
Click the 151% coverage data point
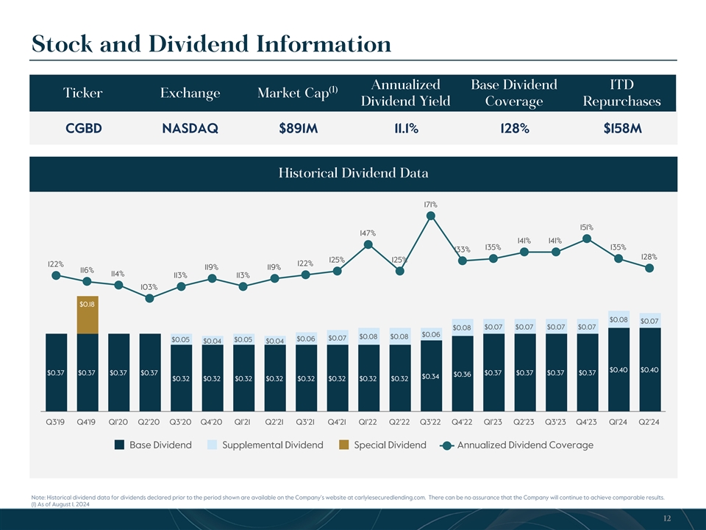point(587,238)
